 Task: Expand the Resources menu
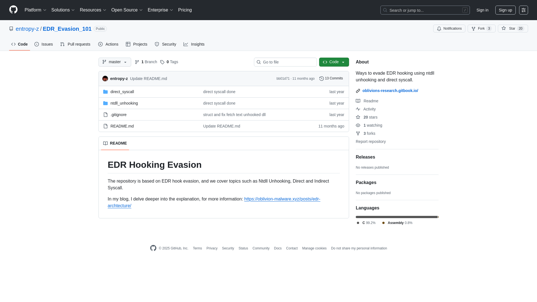[x=93, y=10]
